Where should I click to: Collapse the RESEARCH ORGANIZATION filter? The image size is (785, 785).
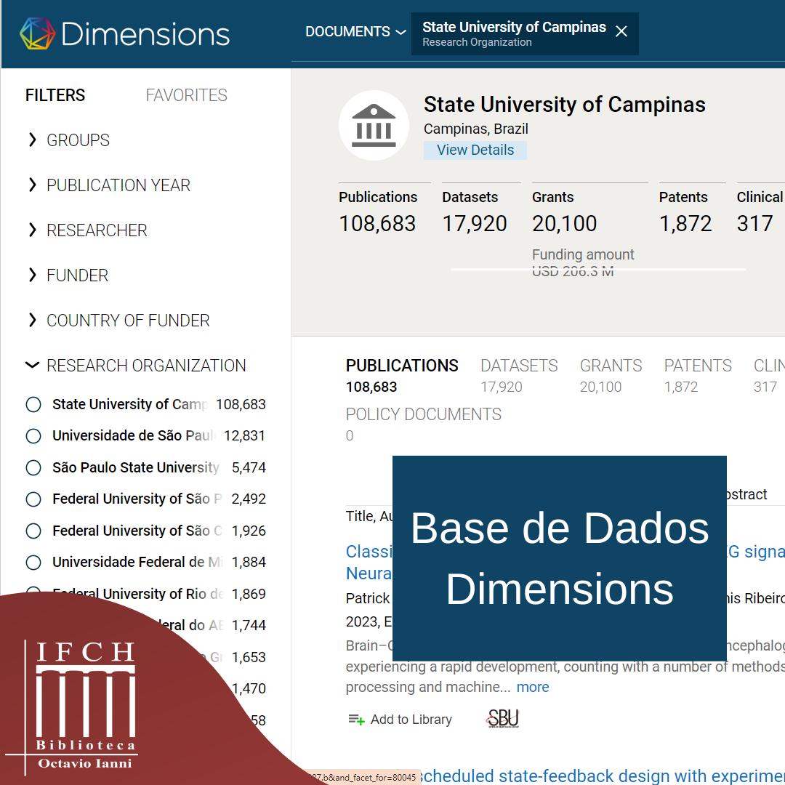coord(32,365)
